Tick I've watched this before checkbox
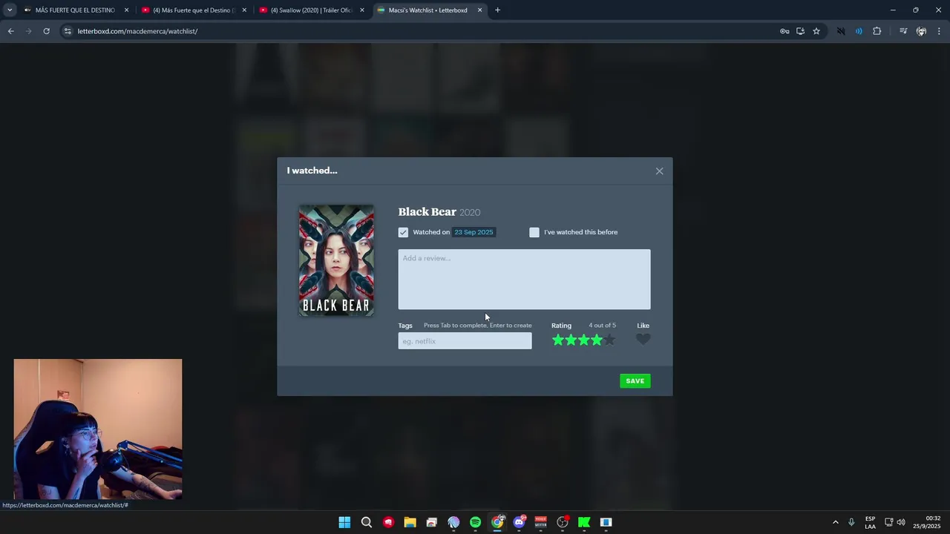The height and width of the screenshot is (534, 950). tap(534, 232)
